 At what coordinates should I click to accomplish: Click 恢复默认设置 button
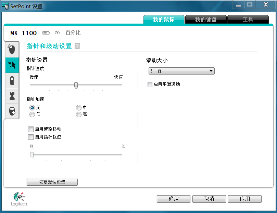tap(52, 182)
